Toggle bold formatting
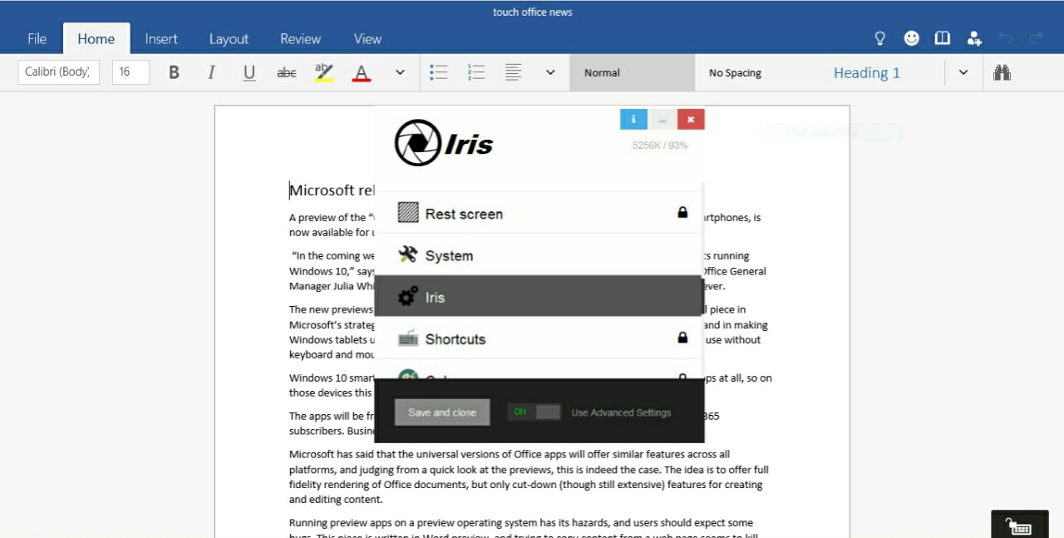This screenshot has height=538, width=1064. coord(174,72)
